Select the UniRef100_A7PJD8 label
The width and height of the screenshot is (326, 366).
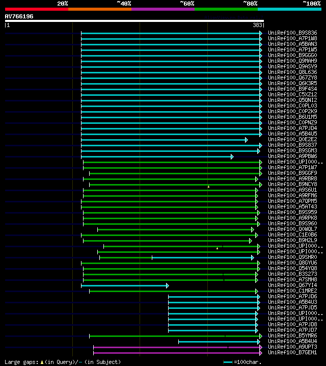pyautogui.click(x=292, y=324)
